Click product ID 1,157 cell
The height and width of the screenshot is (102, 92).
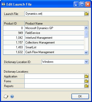14,43
